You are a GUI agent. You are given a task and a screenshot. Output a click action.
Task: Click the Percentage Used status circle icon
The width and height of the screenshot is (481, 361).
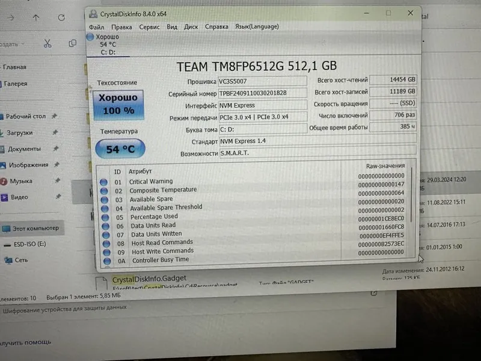tap(105, 217)
